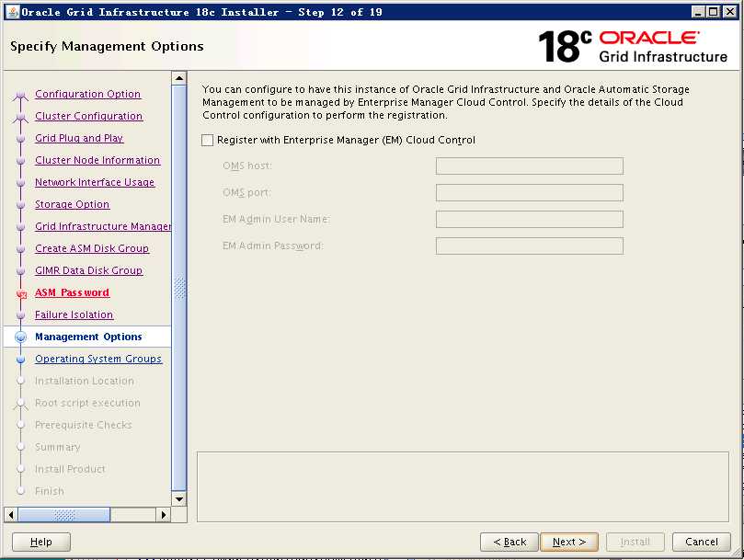Click the Failure Isolation step bullet icon
The width and height of the screenshot is (744, 560).
pyautogui.click(x=20, y=315)
